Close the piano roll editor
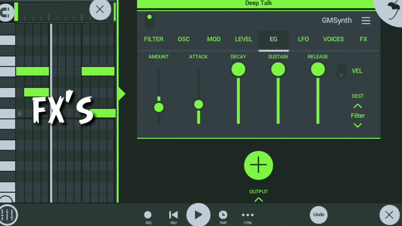This screenshot has width=402, height=226. click(100, 9)
